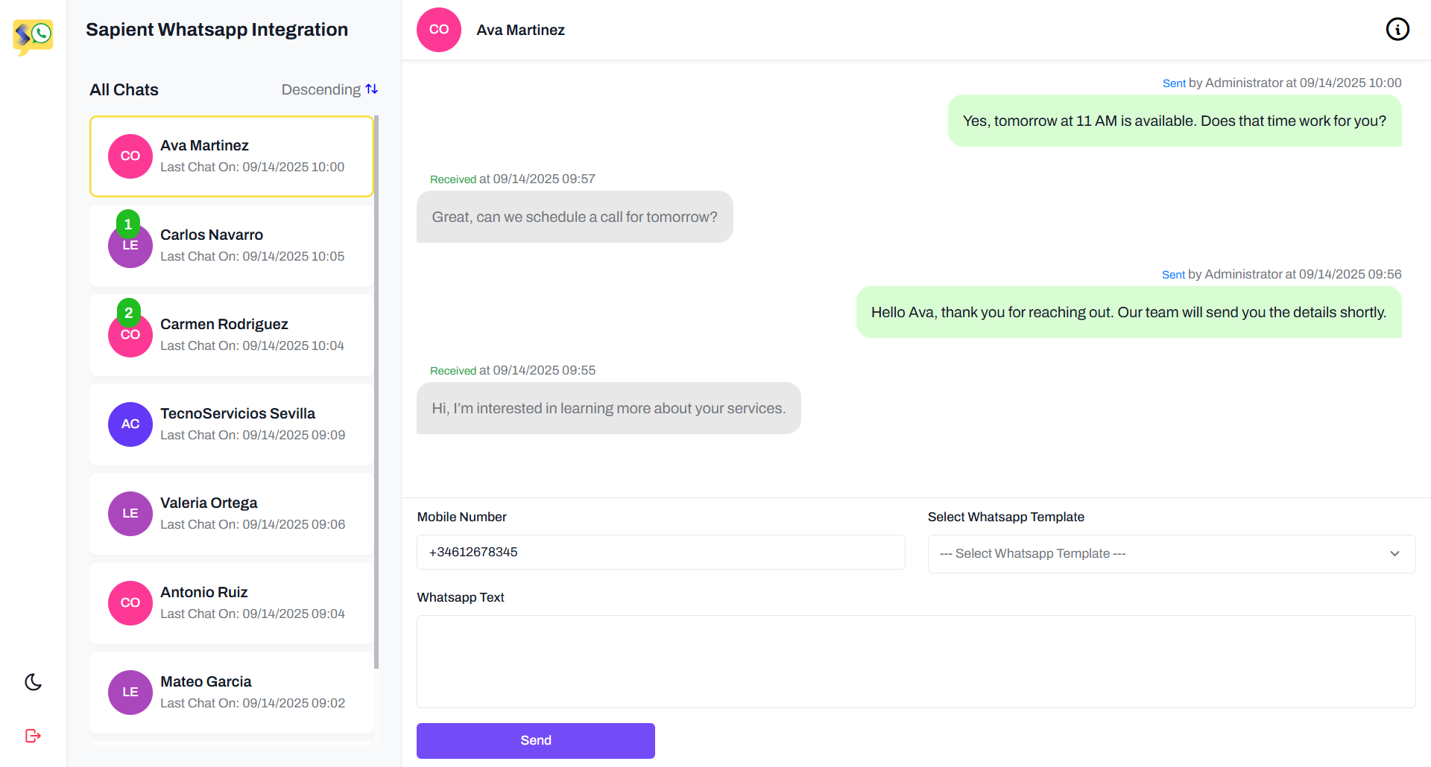Screen dimensions: 1431x767
Task: Click Ava Martinez avatar in chat header
Action: 439,30
